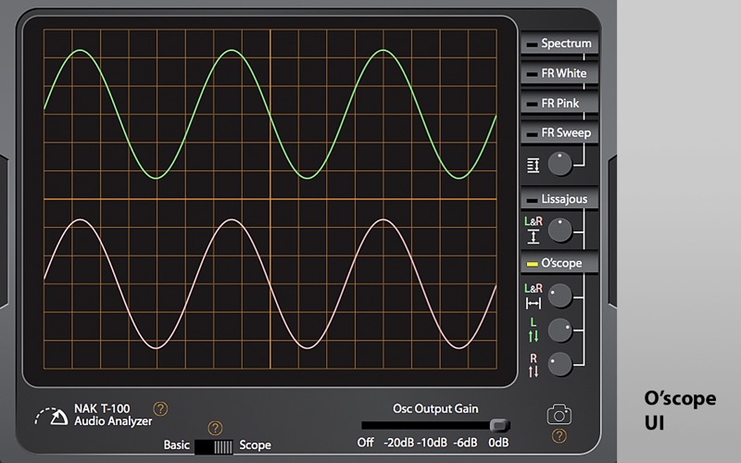Click the Lissajous L&R size knob

pyautogui.click(x=560, y=230)
